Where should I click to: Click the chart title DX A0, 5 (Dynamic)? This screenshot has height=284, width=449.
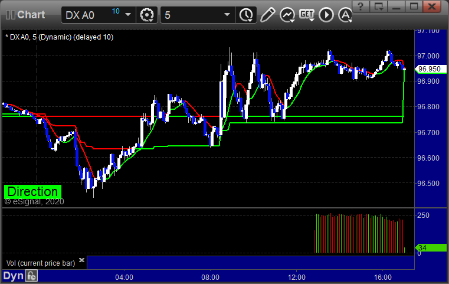59,37
